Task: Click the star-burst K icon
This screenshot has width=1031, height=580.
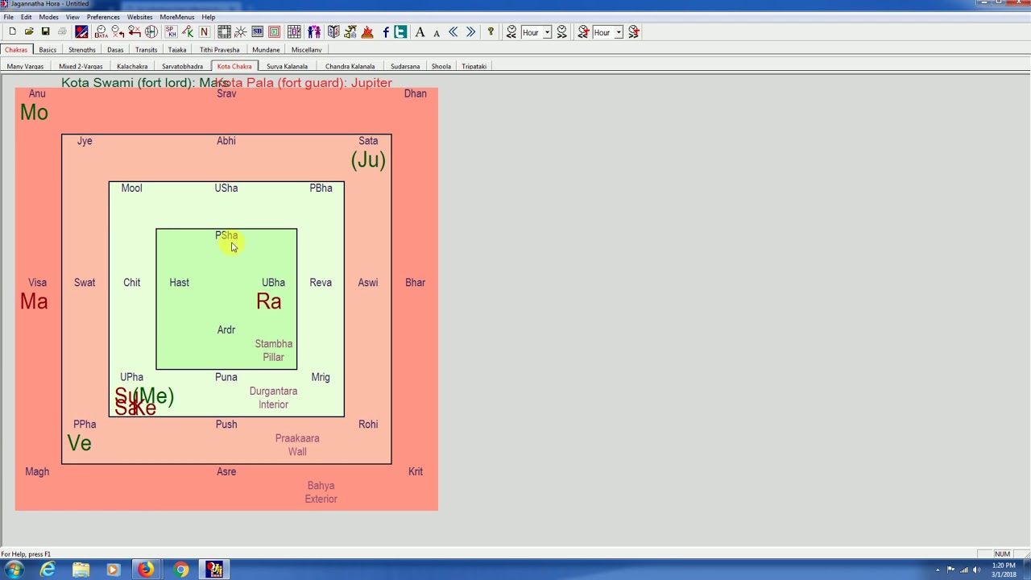Action: [241, 32]
